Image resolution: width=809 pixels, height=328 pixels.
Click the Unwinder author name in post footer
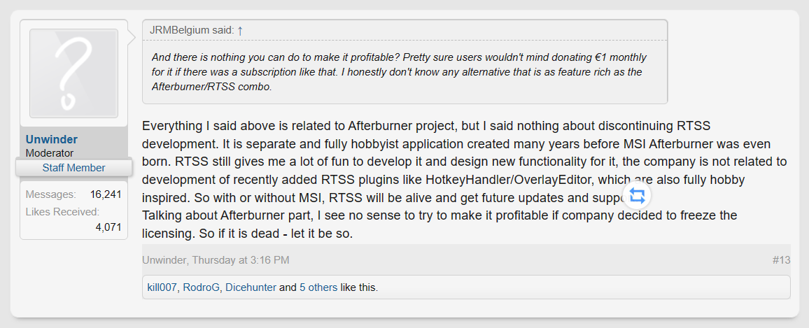[x=164, y=260]
